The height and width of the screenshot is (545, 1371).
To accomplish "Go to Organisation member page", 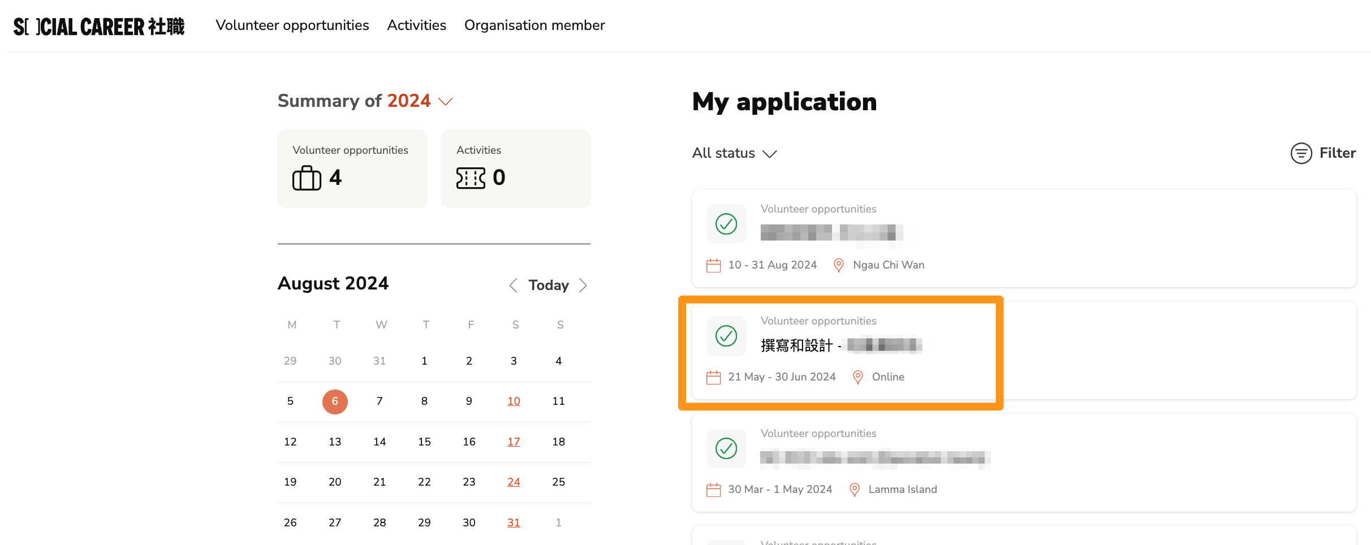I will point(534,25).
